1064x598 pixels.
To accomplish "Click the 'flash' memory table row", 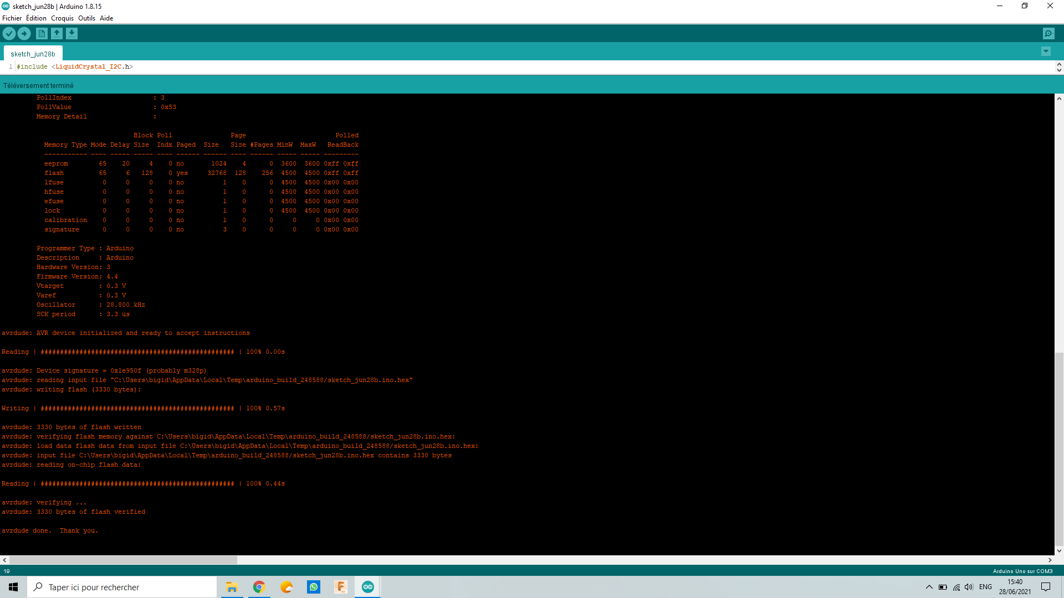I will coord(201,173).
